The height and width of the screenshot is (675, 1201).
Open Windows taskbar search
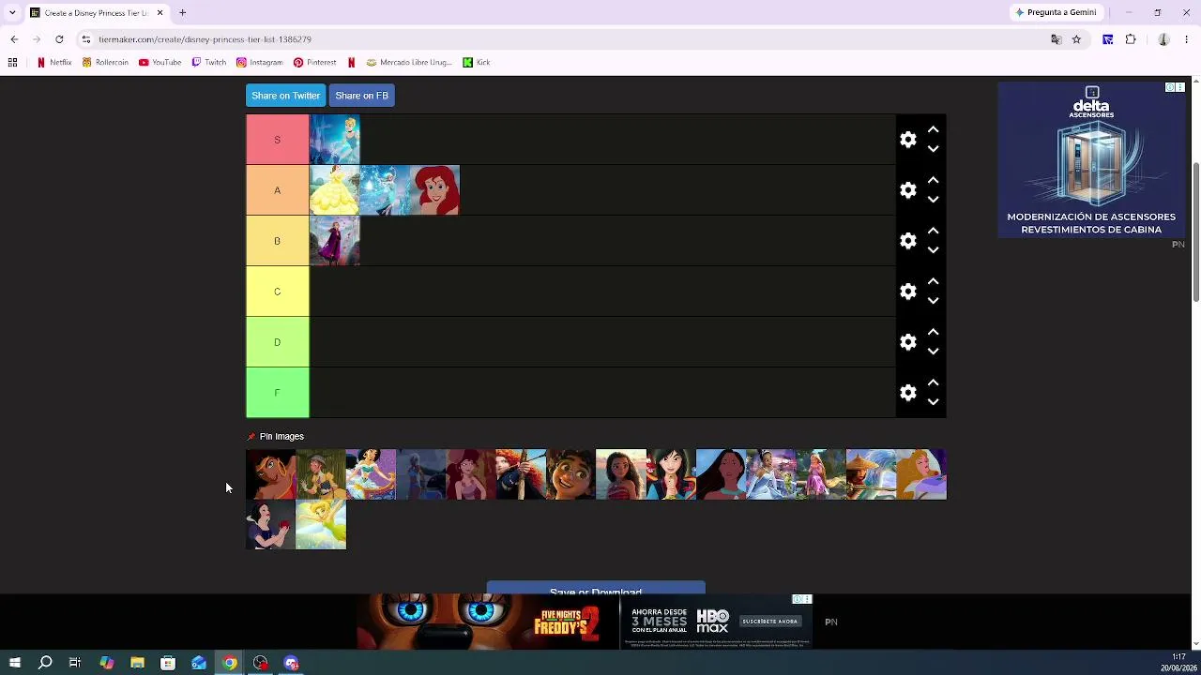45,663
